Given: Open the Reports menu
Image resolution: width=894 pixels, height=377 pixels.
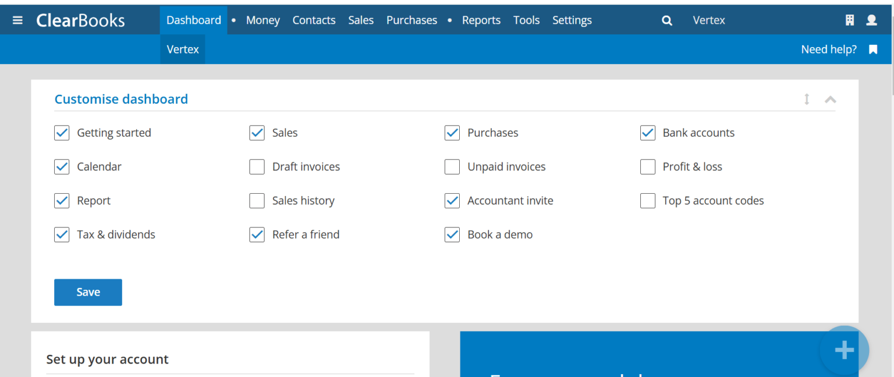Looking at the screenshot, I should (481, 20).
